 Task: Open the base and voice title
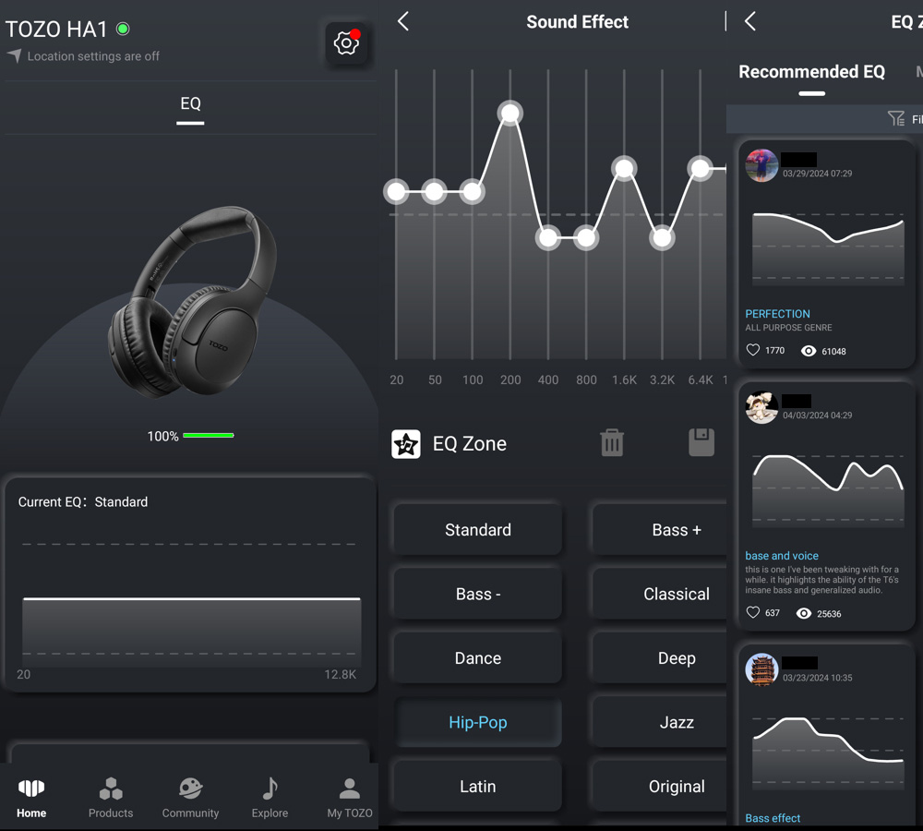point(782,555)
